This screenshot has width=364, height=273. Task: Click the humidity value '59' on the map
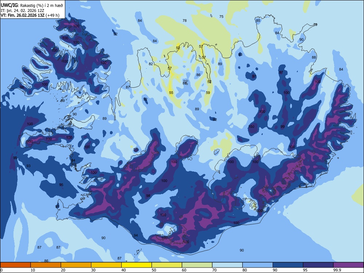[x=208, y=92]
